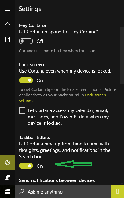Screen dimensions: 124x198
Task: Check Let Cortana access my calendar checkbox
Action: 22,110
